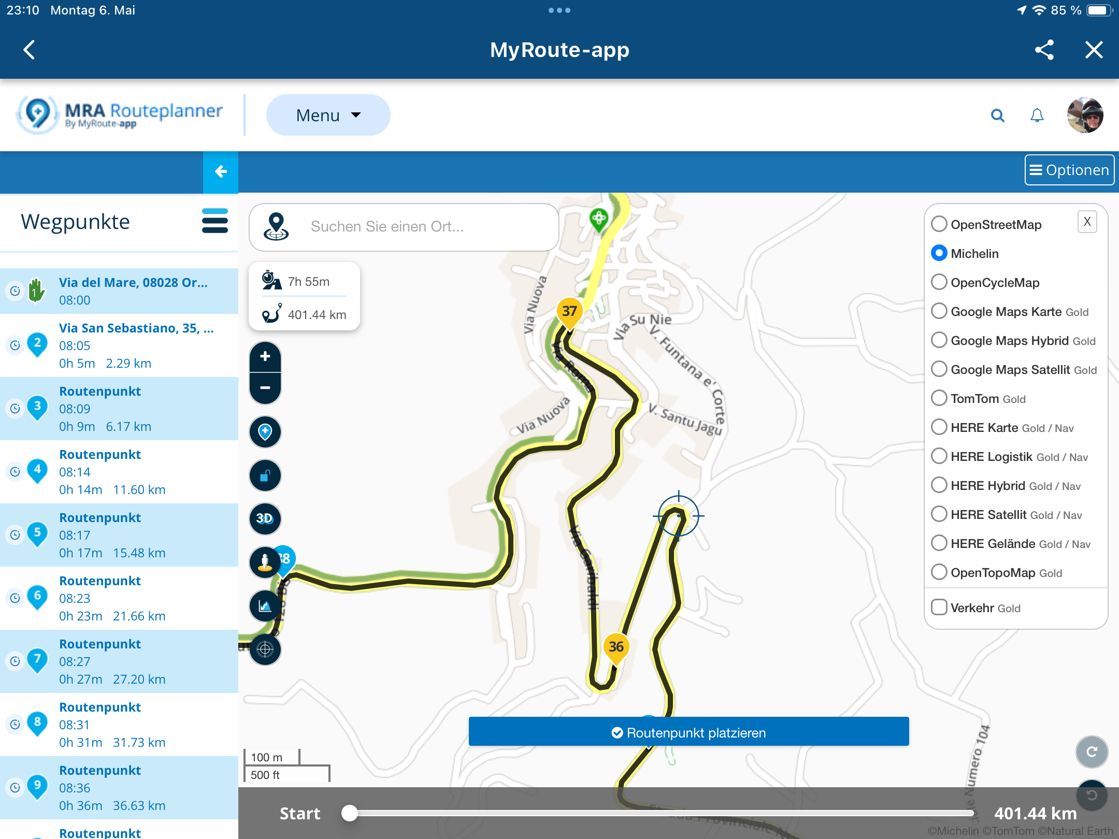Zoom out on the map

pos(265,387)
